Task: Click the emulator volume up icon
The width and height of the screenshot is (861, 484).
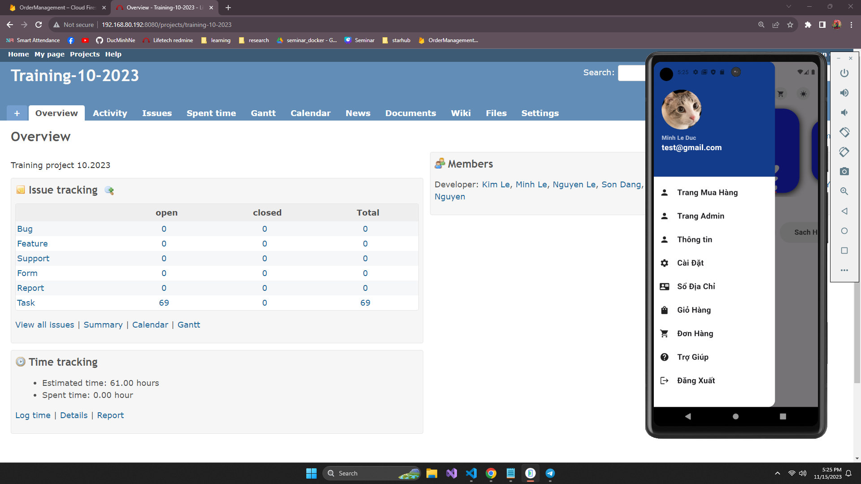Action: click(x=844, y=93)
